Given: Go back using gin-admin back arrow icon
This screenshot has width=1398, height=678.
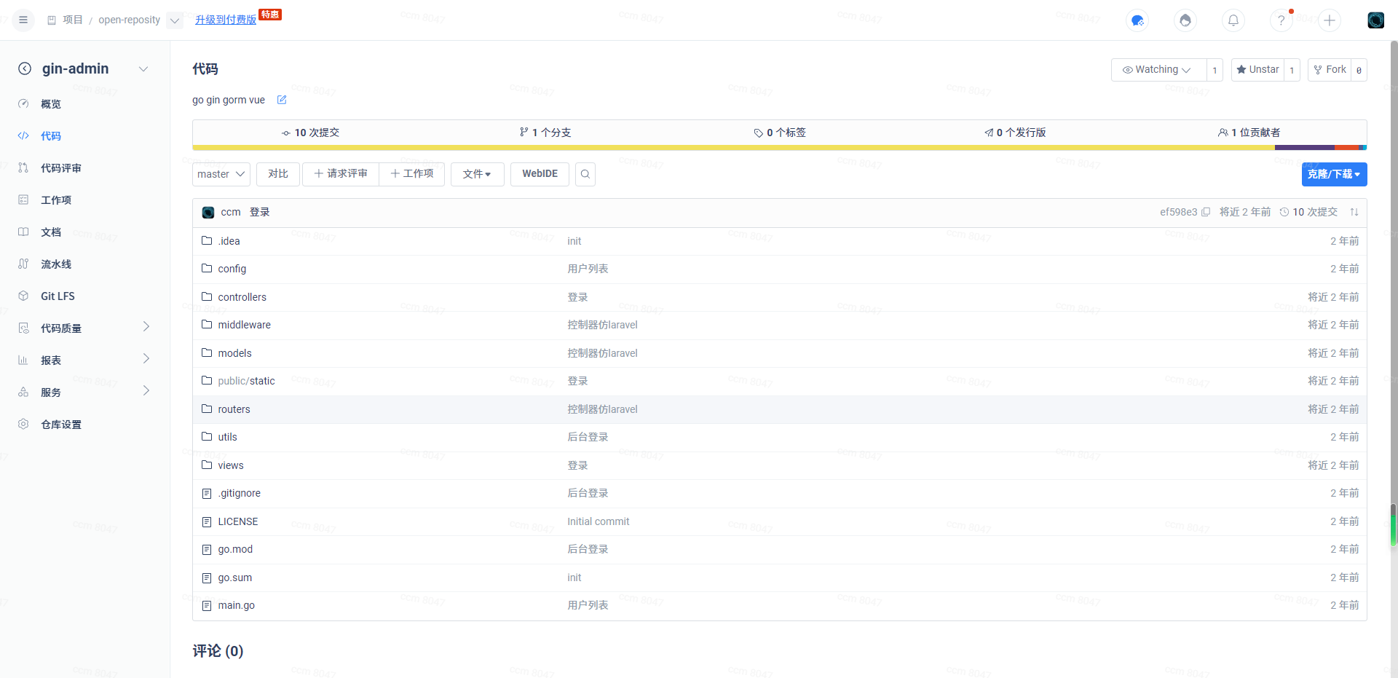Looking at the screenshot, I should tap(25, 68).
